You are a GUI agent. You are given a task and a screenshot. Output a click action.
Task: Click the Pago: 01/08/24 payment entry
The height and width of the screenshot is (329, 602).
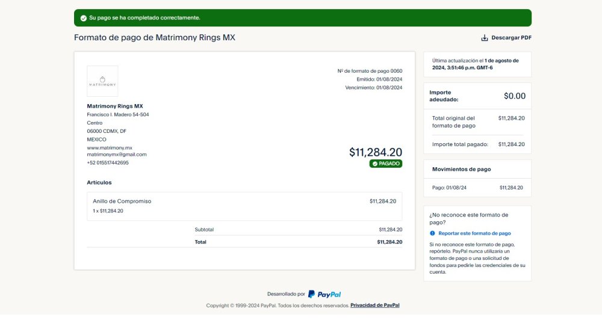pyautogui.click(x=477, y=188)
